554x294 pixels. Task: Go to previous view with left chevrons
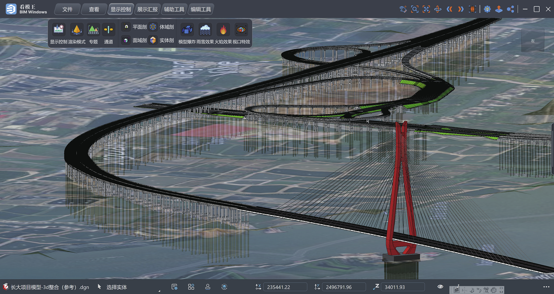449,9
